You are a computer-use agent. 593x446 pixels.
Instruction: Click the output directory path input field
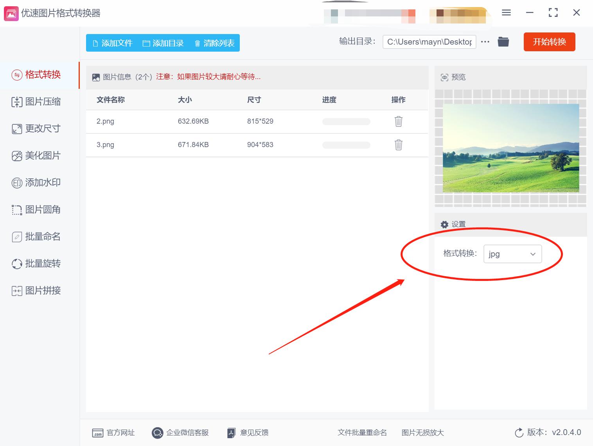pos(429,41)
